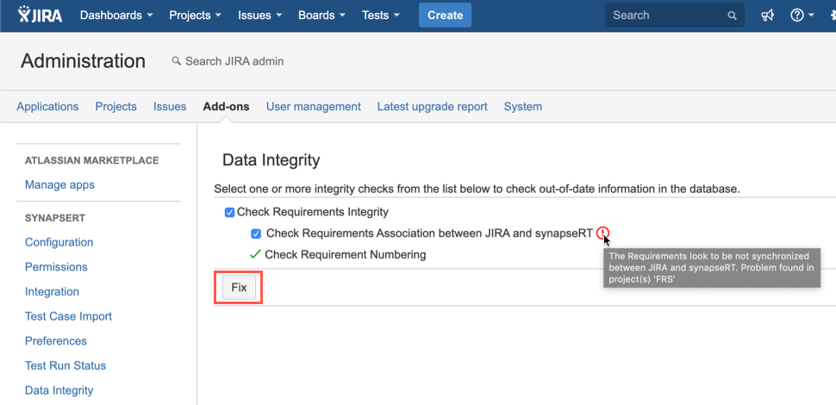This screenshot has width=836, height=405.
Task: Switch to the User management tab
Action: pyautogui.click(x=313, y=107)
